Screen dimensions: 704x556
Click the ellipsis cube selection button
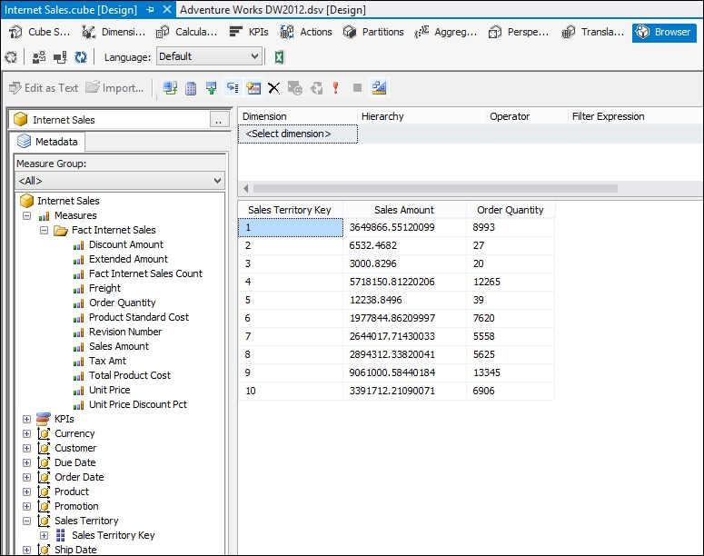pyautogui.click(x=219, y=120)
